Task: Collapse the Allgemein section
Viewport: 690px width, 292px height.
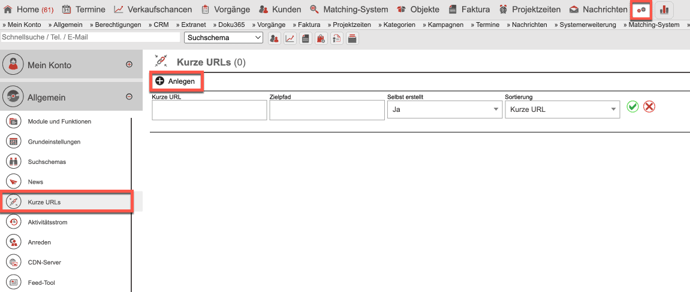Action: coord(129,97)
